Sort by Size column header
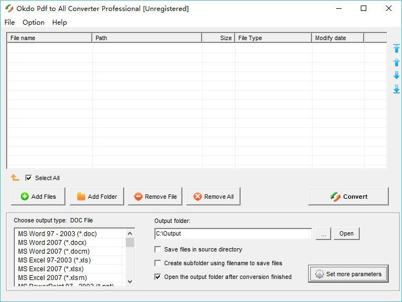 [x=219, y=38]
